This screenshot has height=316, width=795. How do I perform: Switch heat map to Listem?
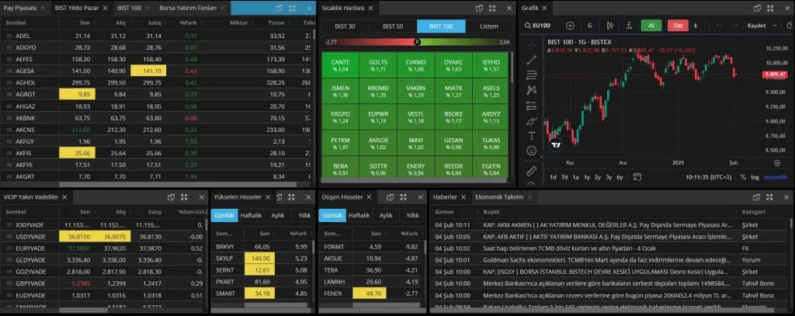(489, 26)
